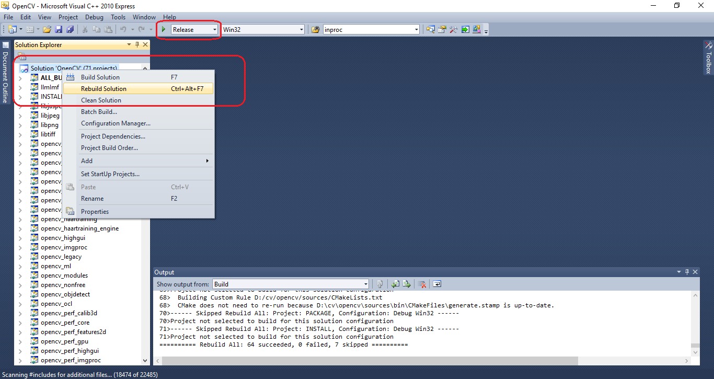The width and height of the screenshot is (714, 379).
Task: Click the Cut scissors icon
Action: (85, 29)
